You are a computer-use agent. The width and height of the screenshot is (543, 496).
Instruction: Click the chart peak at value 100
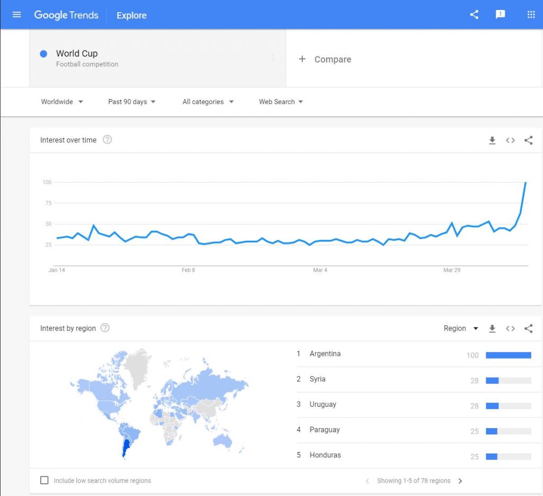(526, 182)
